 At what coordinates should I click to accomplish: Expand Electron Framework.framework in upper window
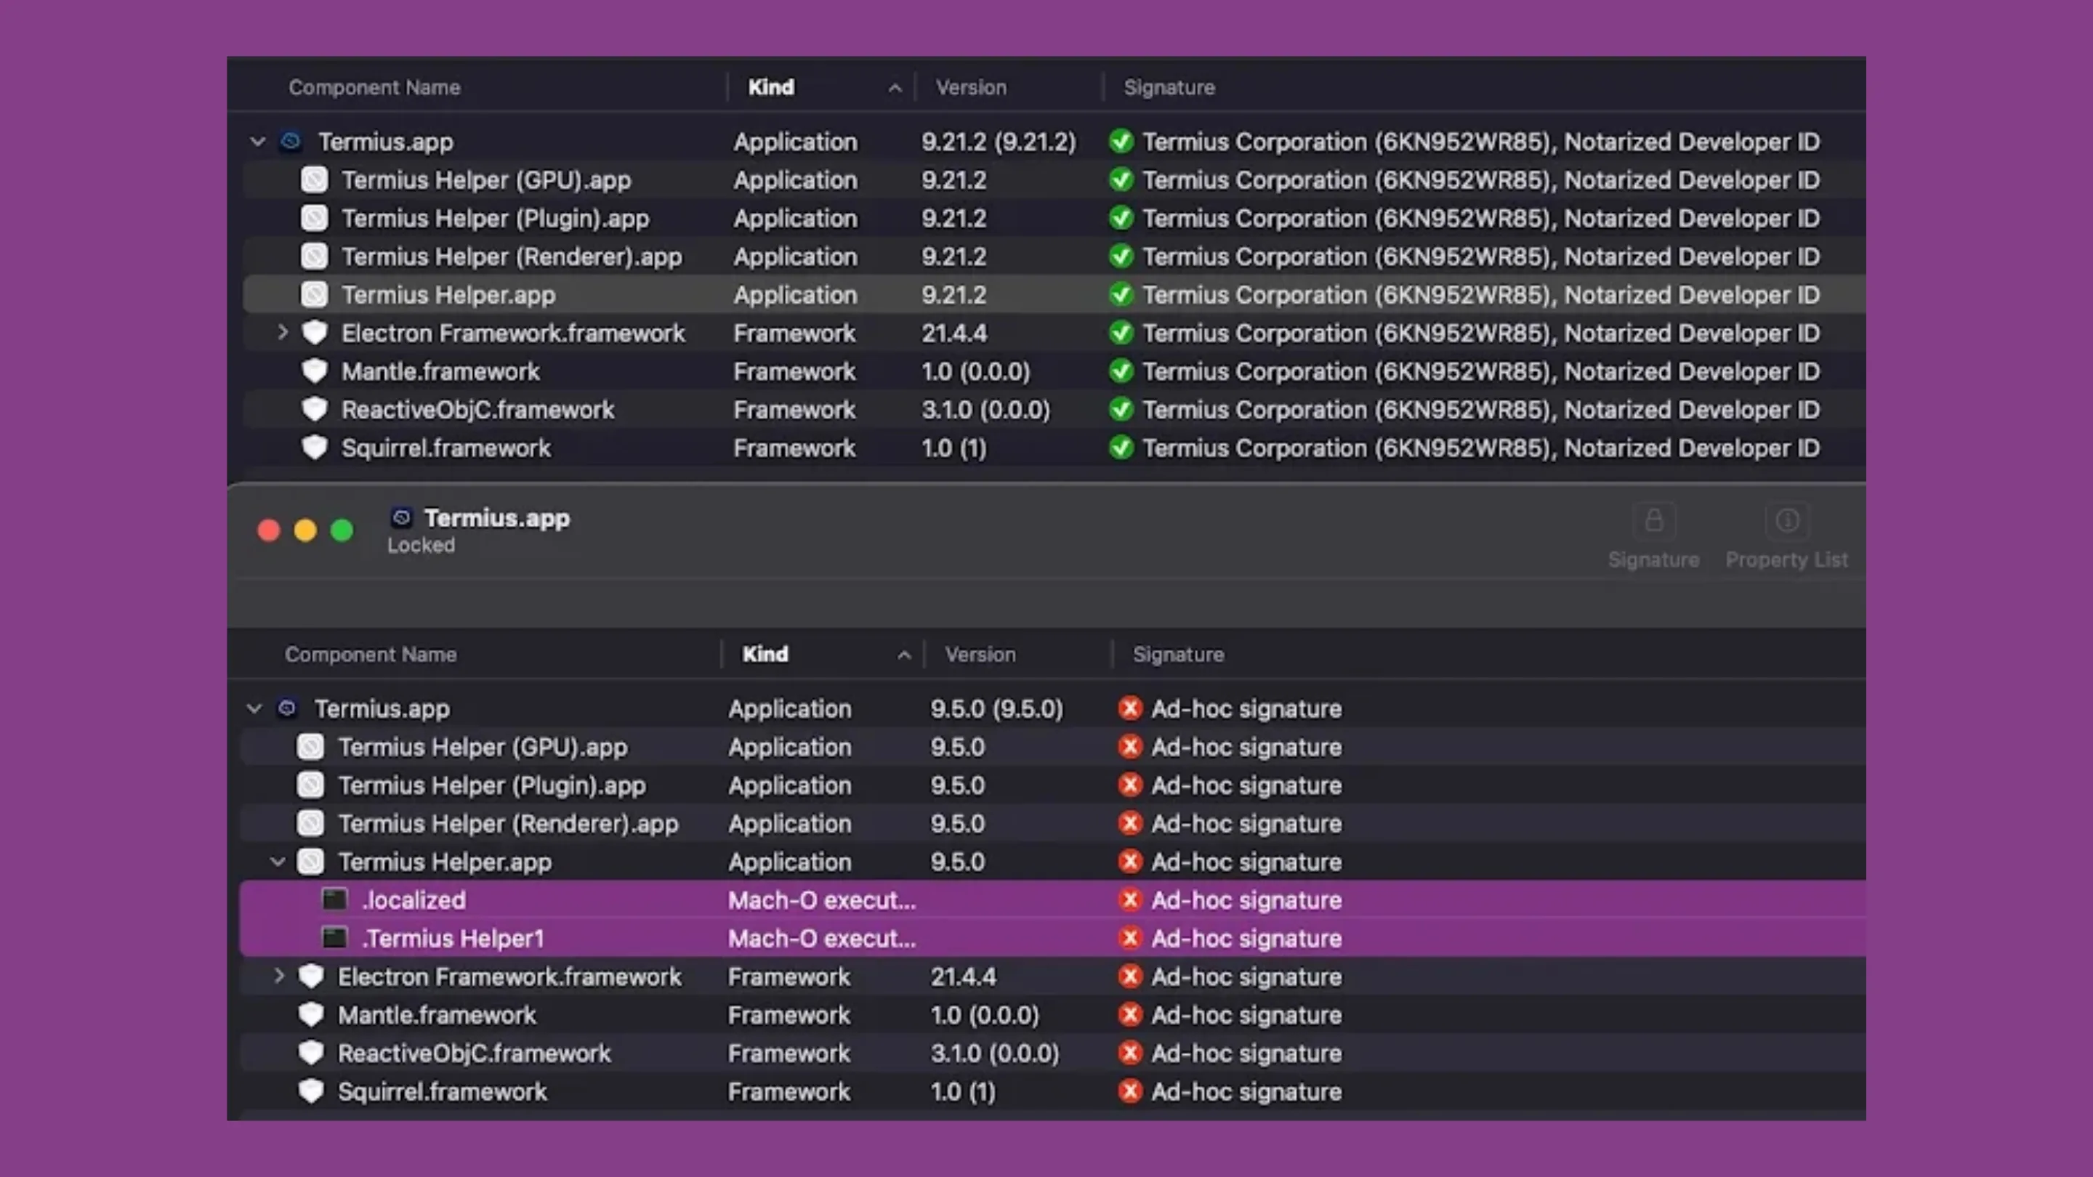point(282,332)
